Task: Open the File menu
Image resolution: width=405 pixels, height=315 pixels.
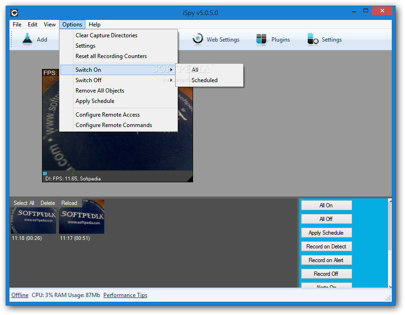Action: 17,25
